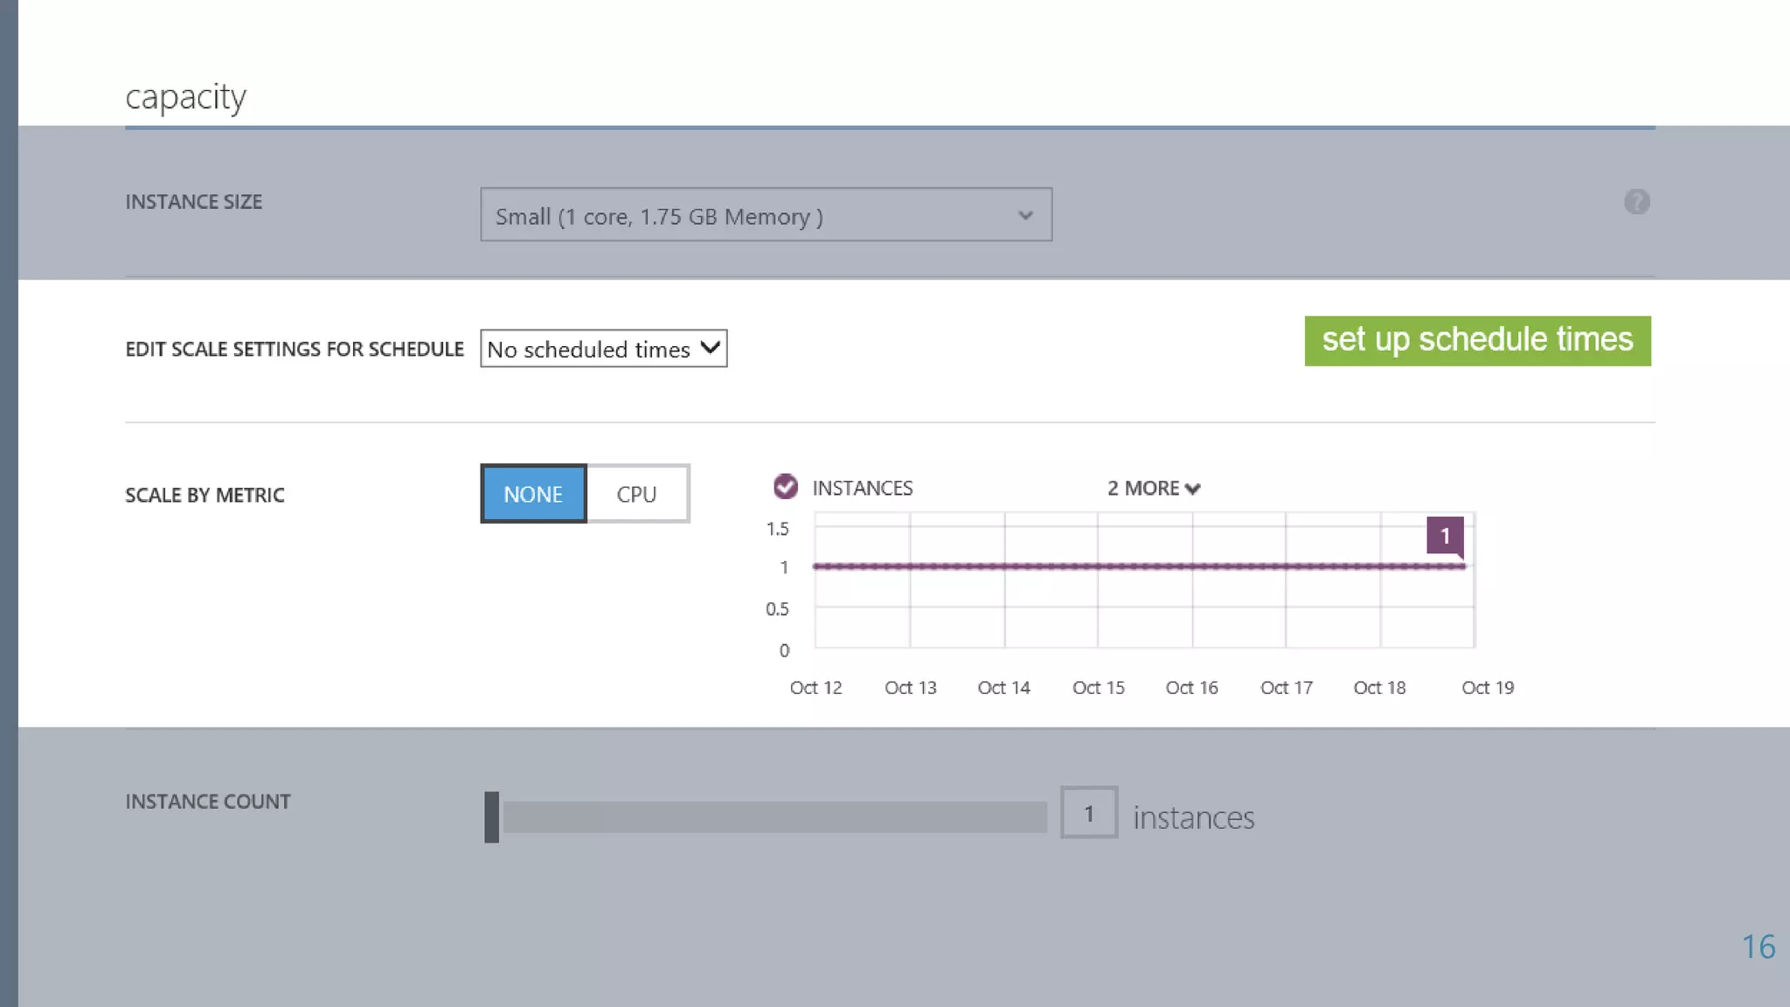Select NONE for scale by metric
The width and height of the screenshot is (1790, 1007).
point(533,494)
